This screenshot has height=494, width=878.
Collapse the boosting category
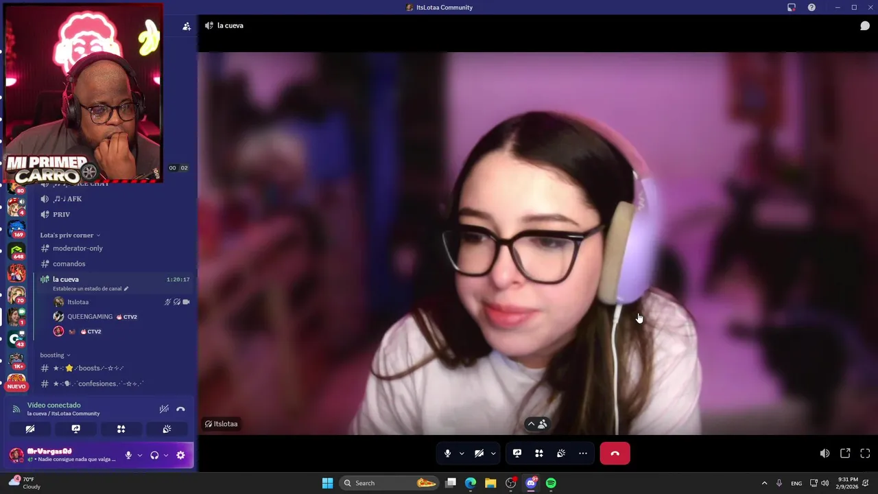[x=55, y=355]
